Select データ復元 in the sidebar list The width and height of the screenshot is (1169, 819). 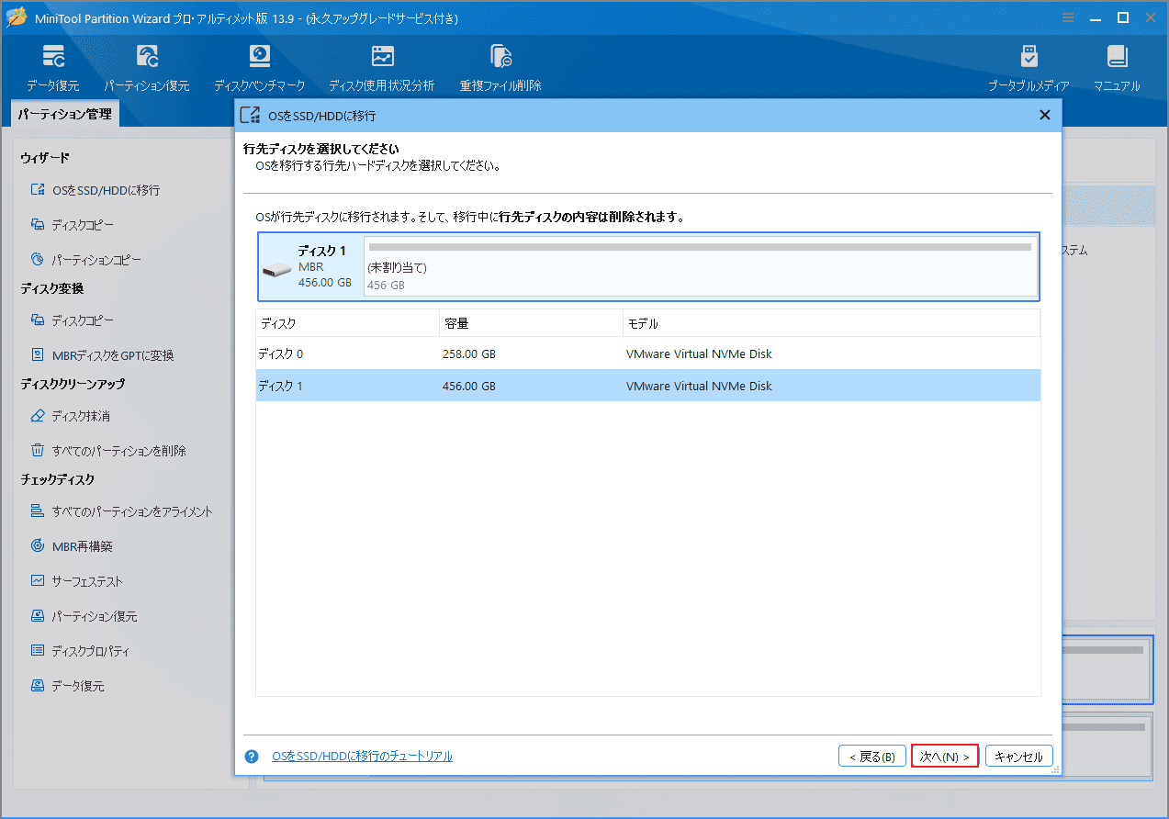click(67, 686)
